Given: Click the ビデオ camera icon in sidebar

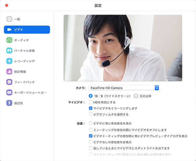Looking at the screenshot, I should [x=9, y=30].
